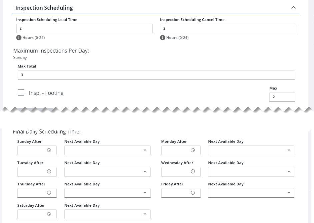The image size is (314, 223).
Task: Click the Cancel Time hours info icon
Action: click(163, 38)
